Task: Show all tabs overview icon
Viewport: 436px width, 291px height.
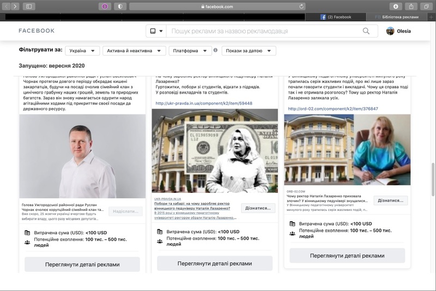Action: tap(426, 7)
